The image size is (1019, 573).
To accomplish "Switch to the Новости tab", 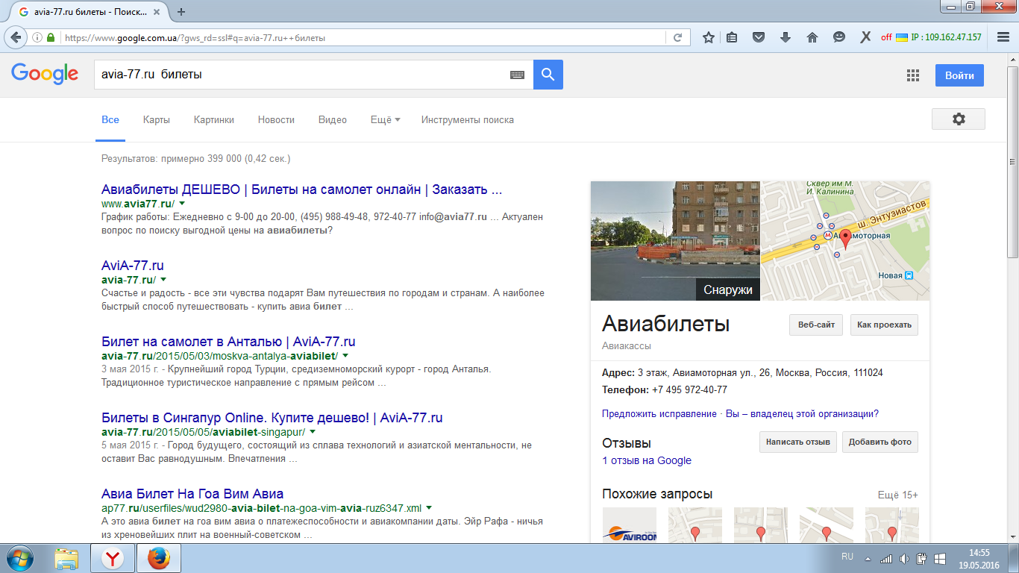I will point(276,119).
